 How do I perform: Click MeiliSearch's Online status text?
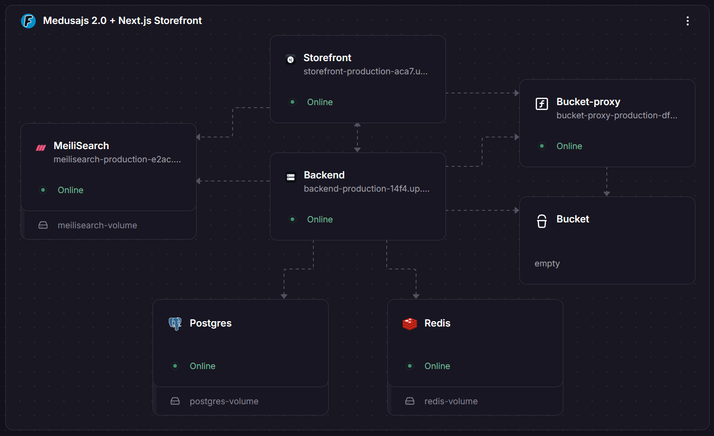coord(70,190)
